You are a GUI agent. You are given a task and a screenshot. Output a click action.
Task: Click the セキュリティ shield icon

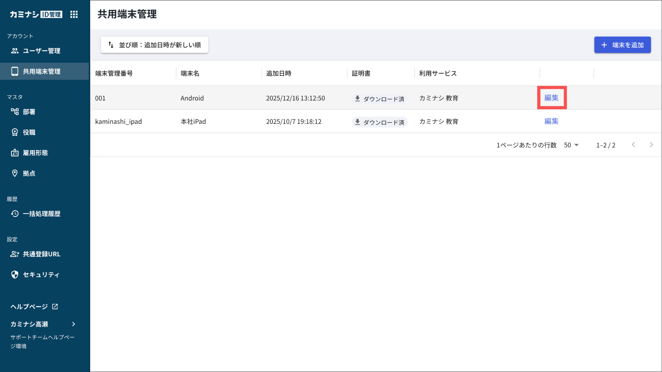(x=15, y=274)
